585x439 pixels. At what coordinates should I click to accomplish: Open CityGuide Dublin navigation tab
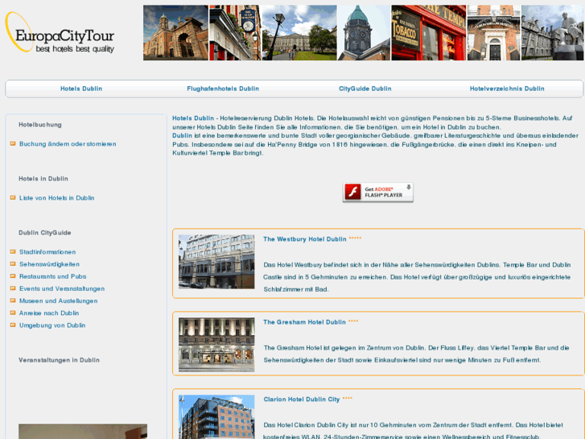point(365,89)
